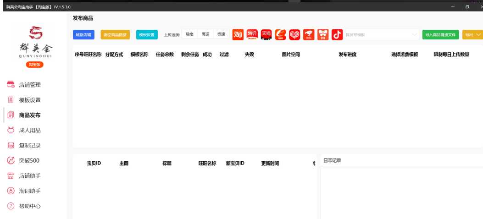
Task: Select the 1688 Alibaba platform icon
Action: [x=280, y=35]
